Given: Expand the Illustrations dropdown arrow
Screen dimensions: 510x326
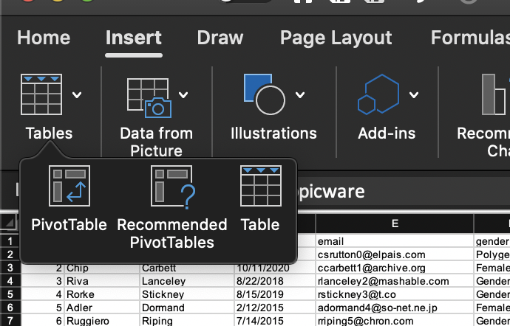Looking at the screenshot, I should pos(300,95).
